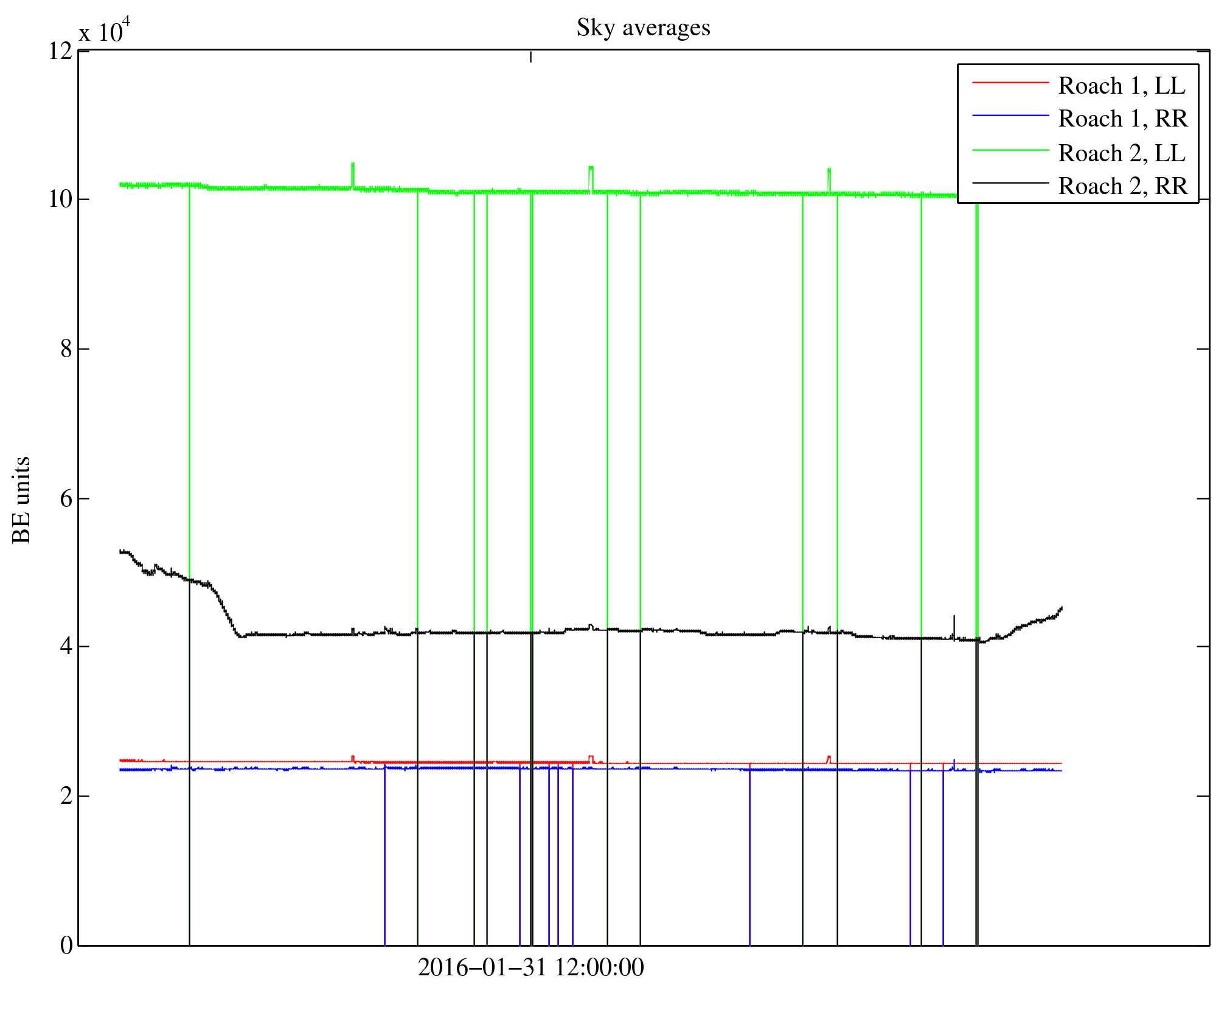Click the y-axis tick label 12
Image resolution: width=1227 pixels, height=1024 pixels.
point(60,51)
